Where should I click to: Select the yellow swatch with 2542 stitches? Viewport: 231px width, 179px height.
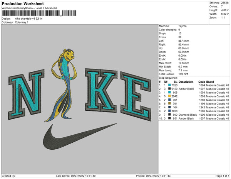coord(169,96)
